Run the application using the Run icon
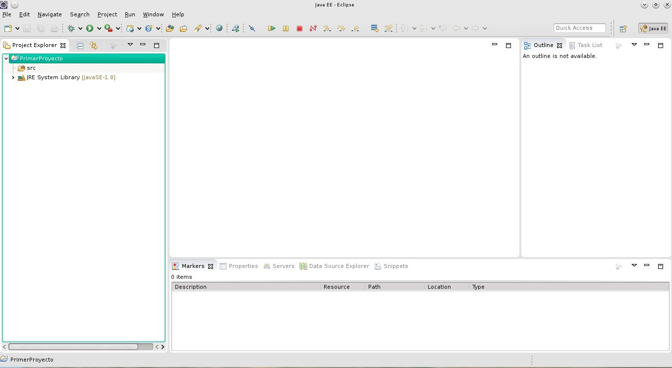The image size is (672, 368). click(x=90, y=28)
